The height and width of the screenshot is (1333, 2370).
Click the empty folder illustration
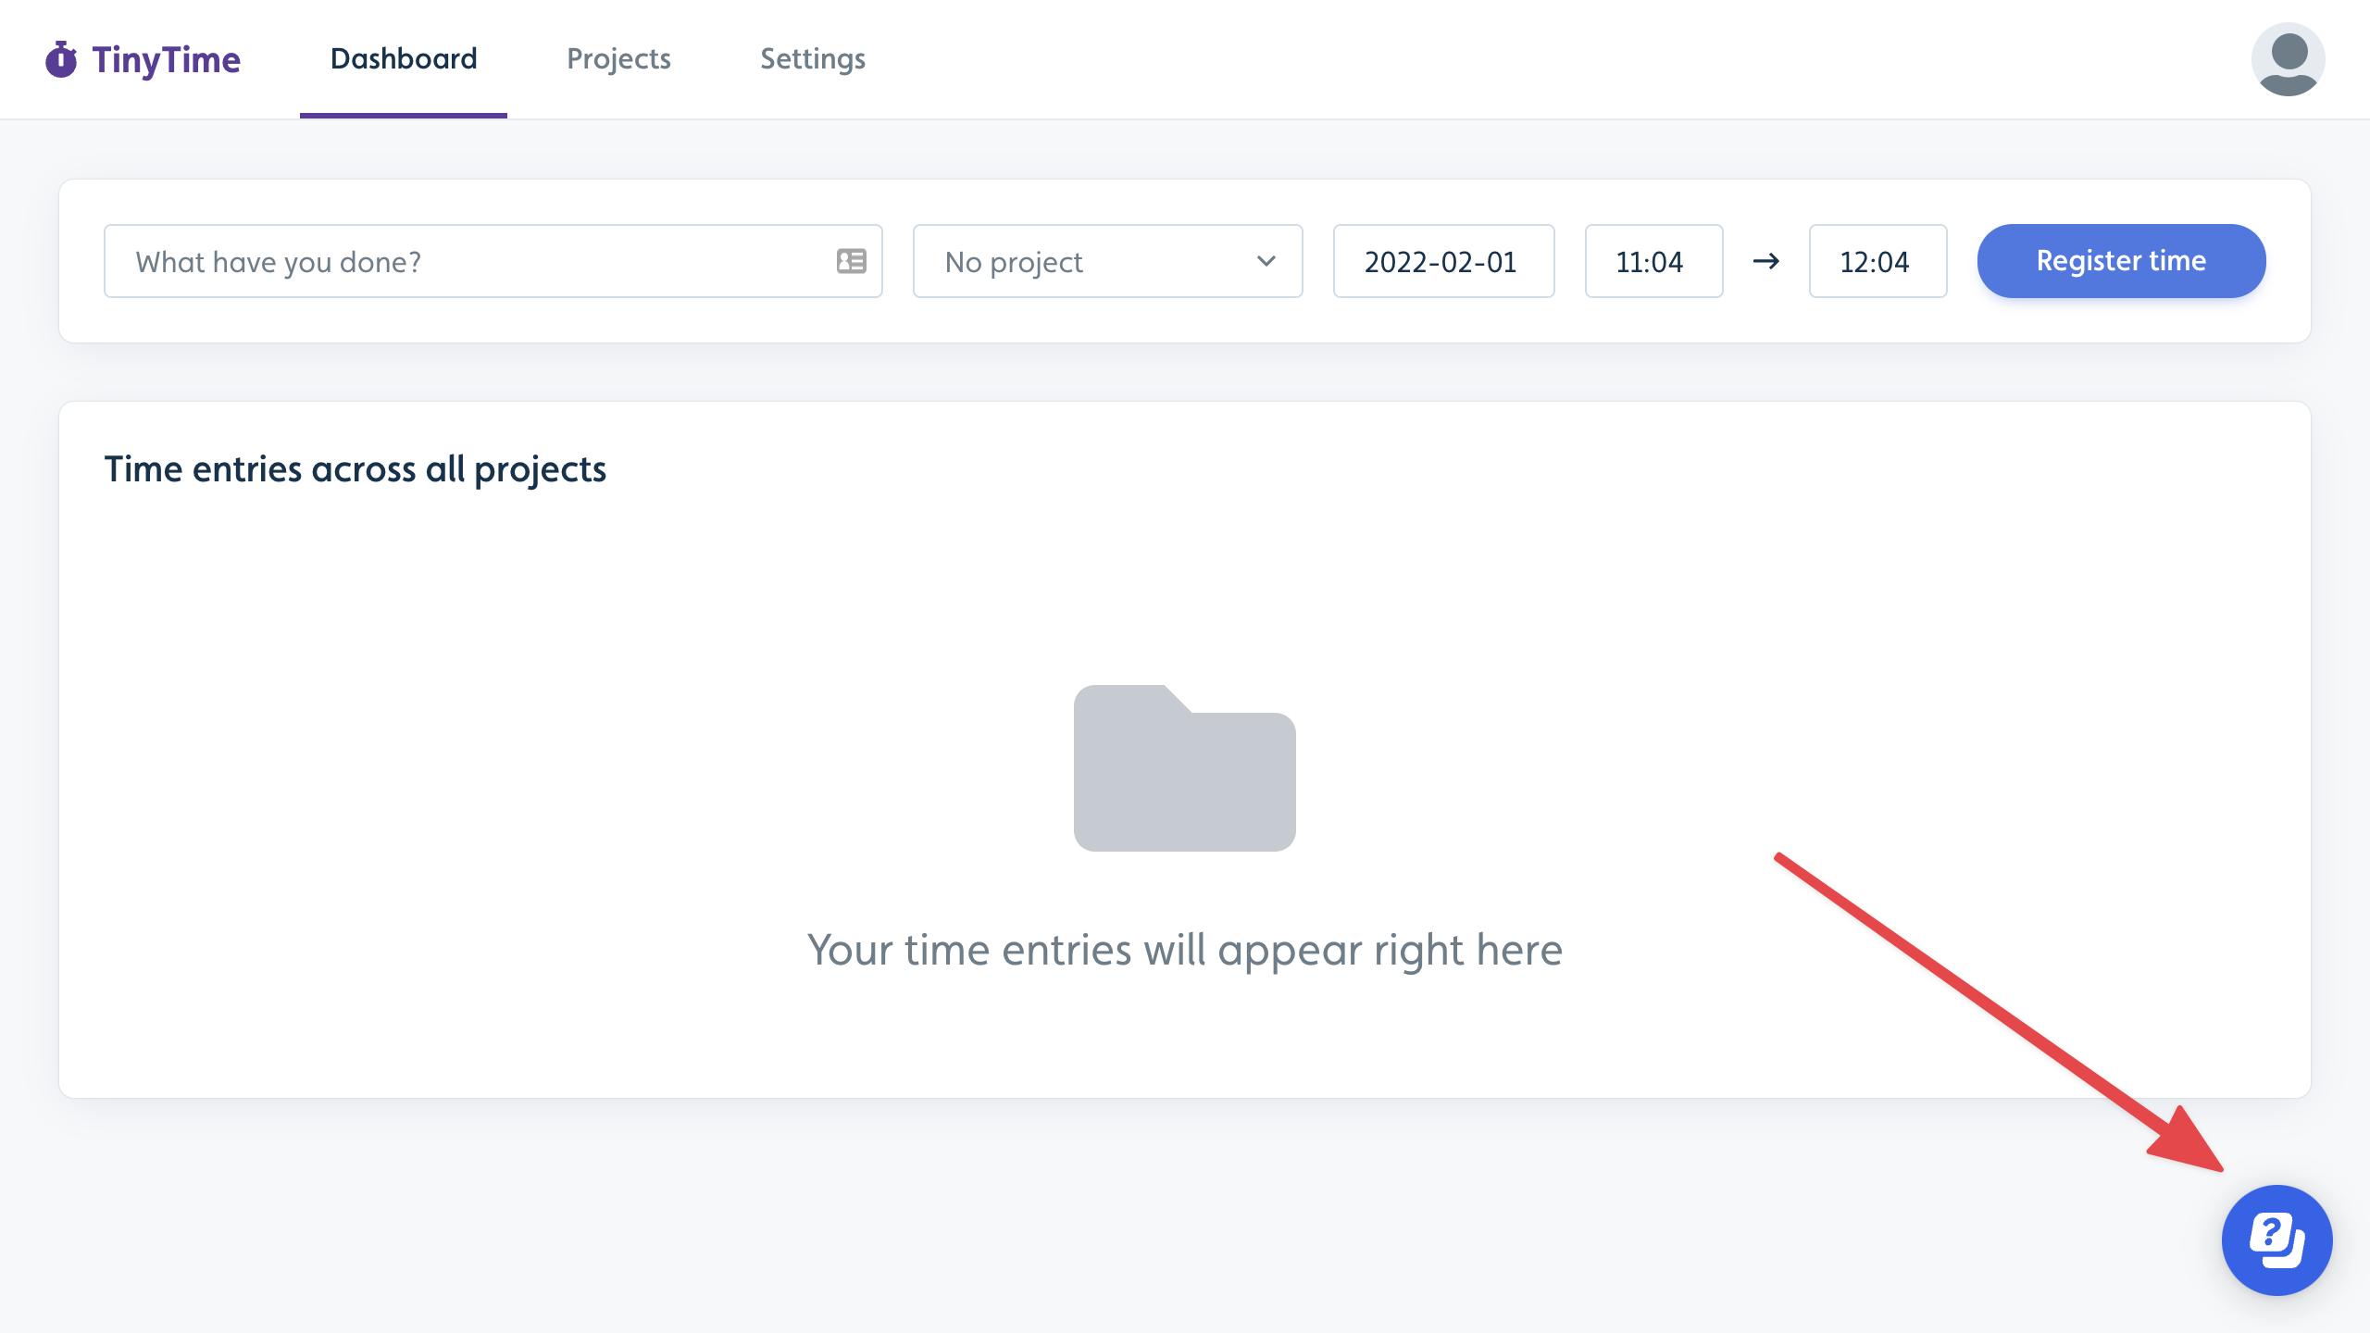(1185, 767)
